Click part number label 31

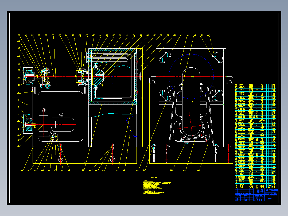pyautogui.click(x=114, y=36)
